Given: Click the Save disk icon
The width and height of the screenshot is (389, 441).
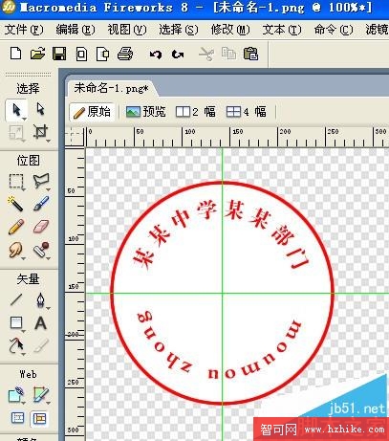Looking at the screenshot, I should click(x=59, y=54).
